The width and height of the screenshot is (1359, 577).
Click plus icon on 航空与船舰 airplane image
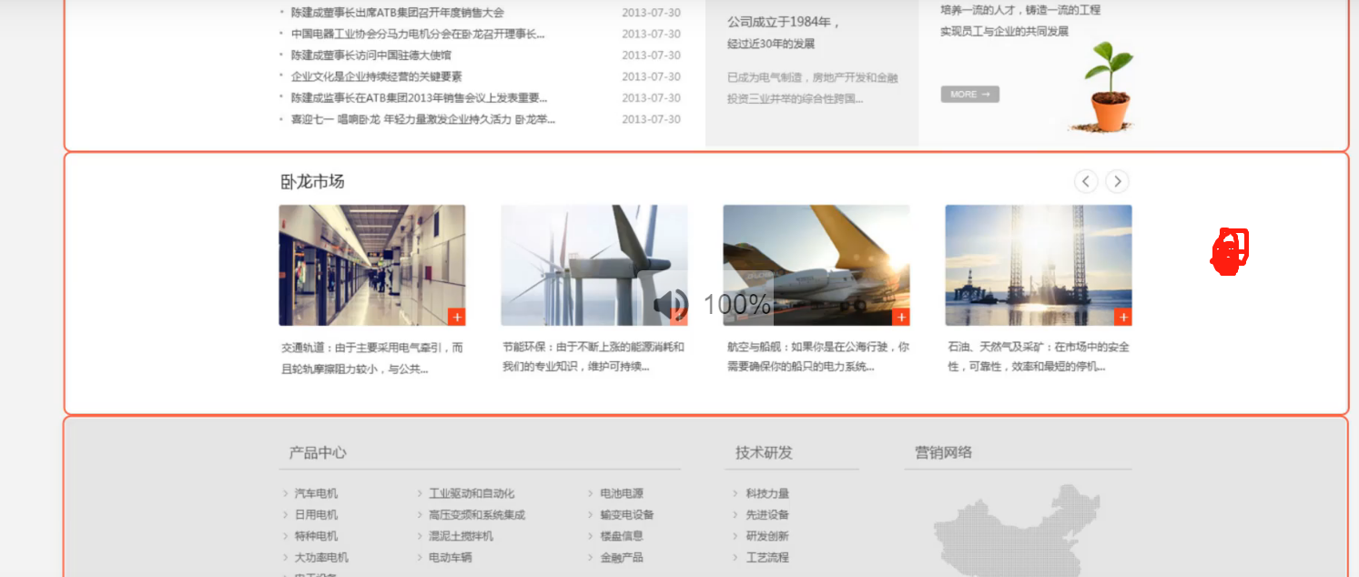pos(901,317)
